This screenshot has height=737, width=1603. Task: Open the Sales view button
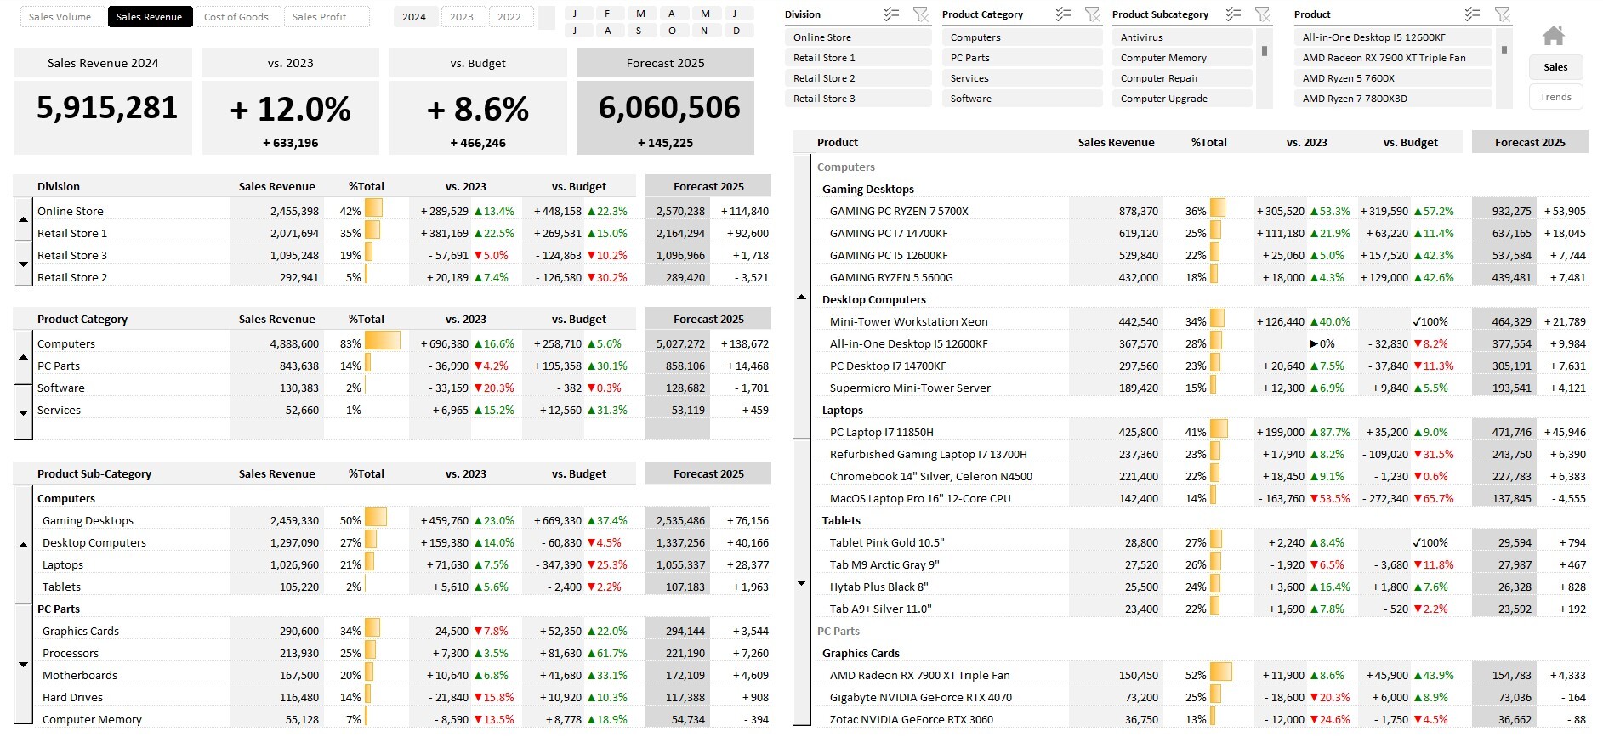(1555, 67)
